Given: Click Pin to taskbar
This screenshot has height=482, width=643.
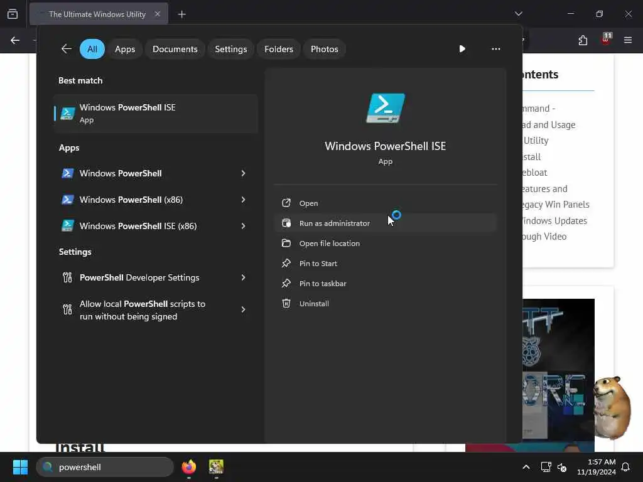Looking at the screenshot, I should (386, 284).
